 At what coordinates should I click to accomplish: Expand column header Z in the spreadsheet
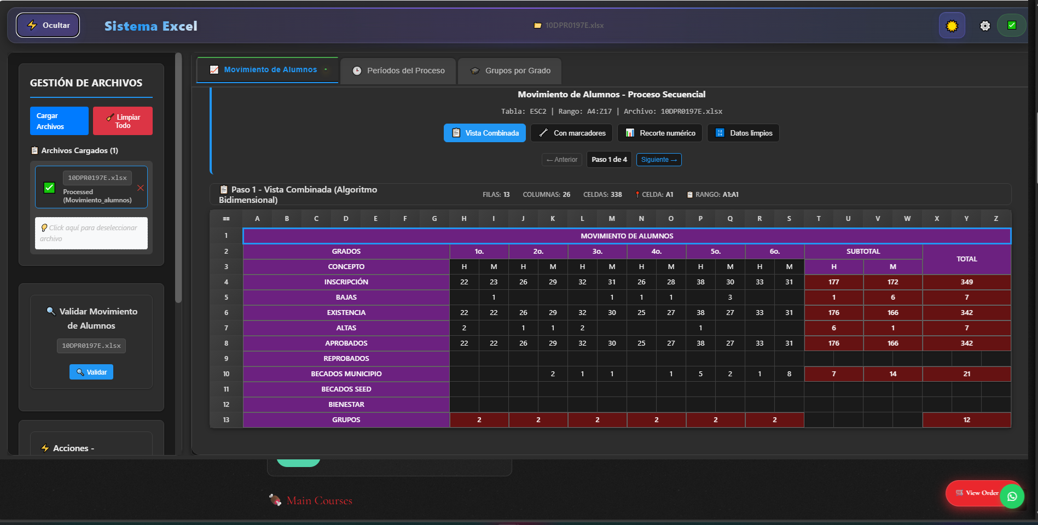pos(995,218)
